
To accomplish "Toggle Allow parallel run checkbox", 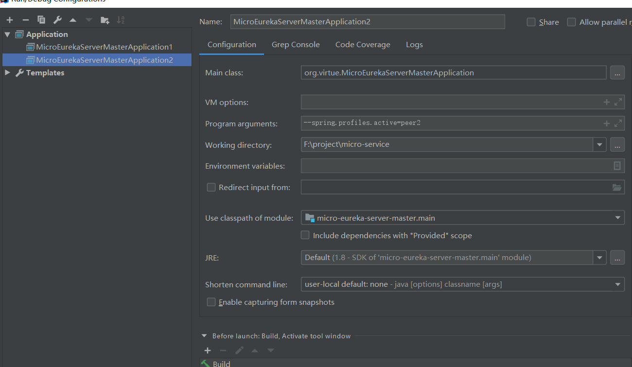I will (x=572, y=22).
